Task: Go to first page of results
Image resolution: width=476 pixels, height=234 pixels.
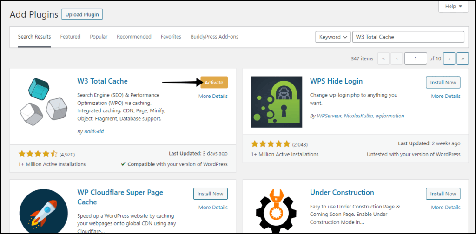Action: coord(383,58)
